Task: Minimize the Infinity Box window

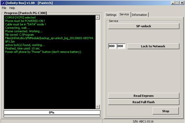Action: pyautogui.click(x=173, y=3)
